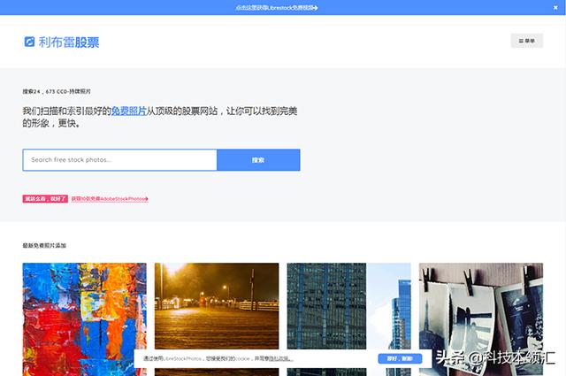Accept cookies with the blue button
566x376 pixels.
400,358
